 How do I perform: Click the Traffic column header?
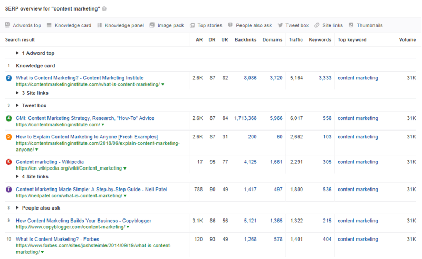tap(296, 40)
